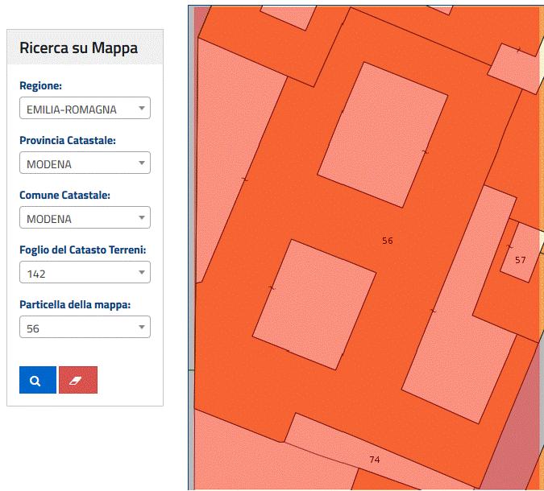544x491 pixels.
Task: Click the Foglio del Catasto Terreni: label
Action: pos(83,250)
